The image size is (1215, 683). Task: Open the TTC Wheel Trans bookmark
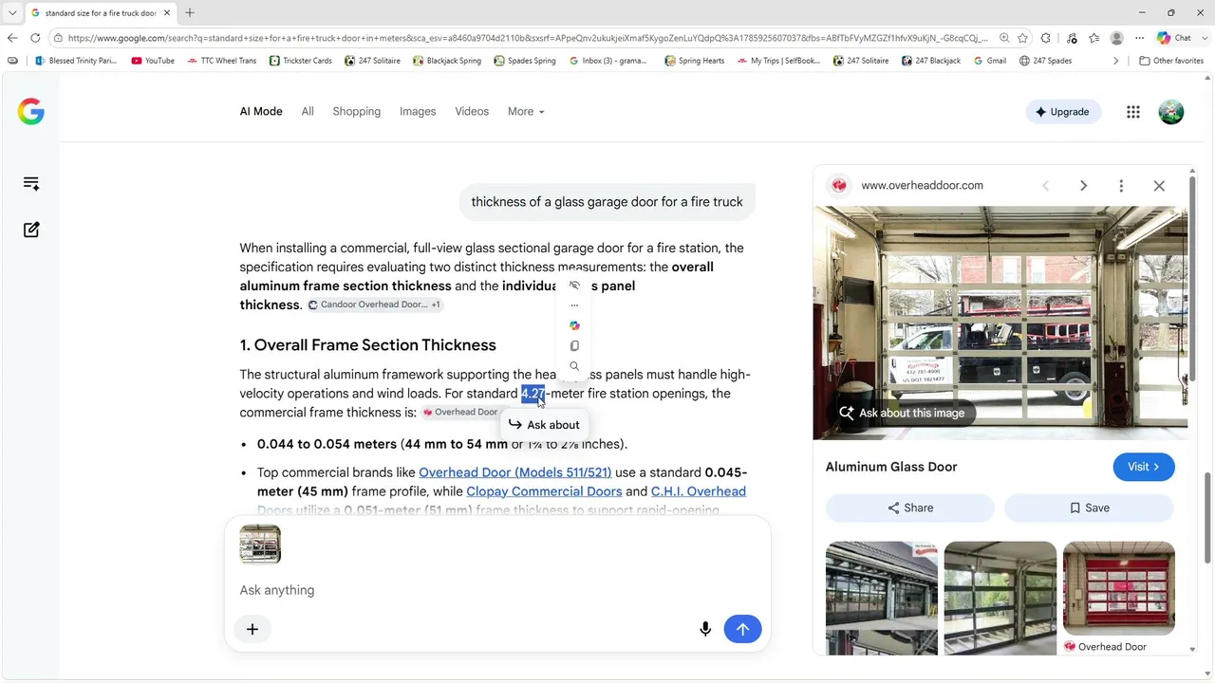pos(222,61)
